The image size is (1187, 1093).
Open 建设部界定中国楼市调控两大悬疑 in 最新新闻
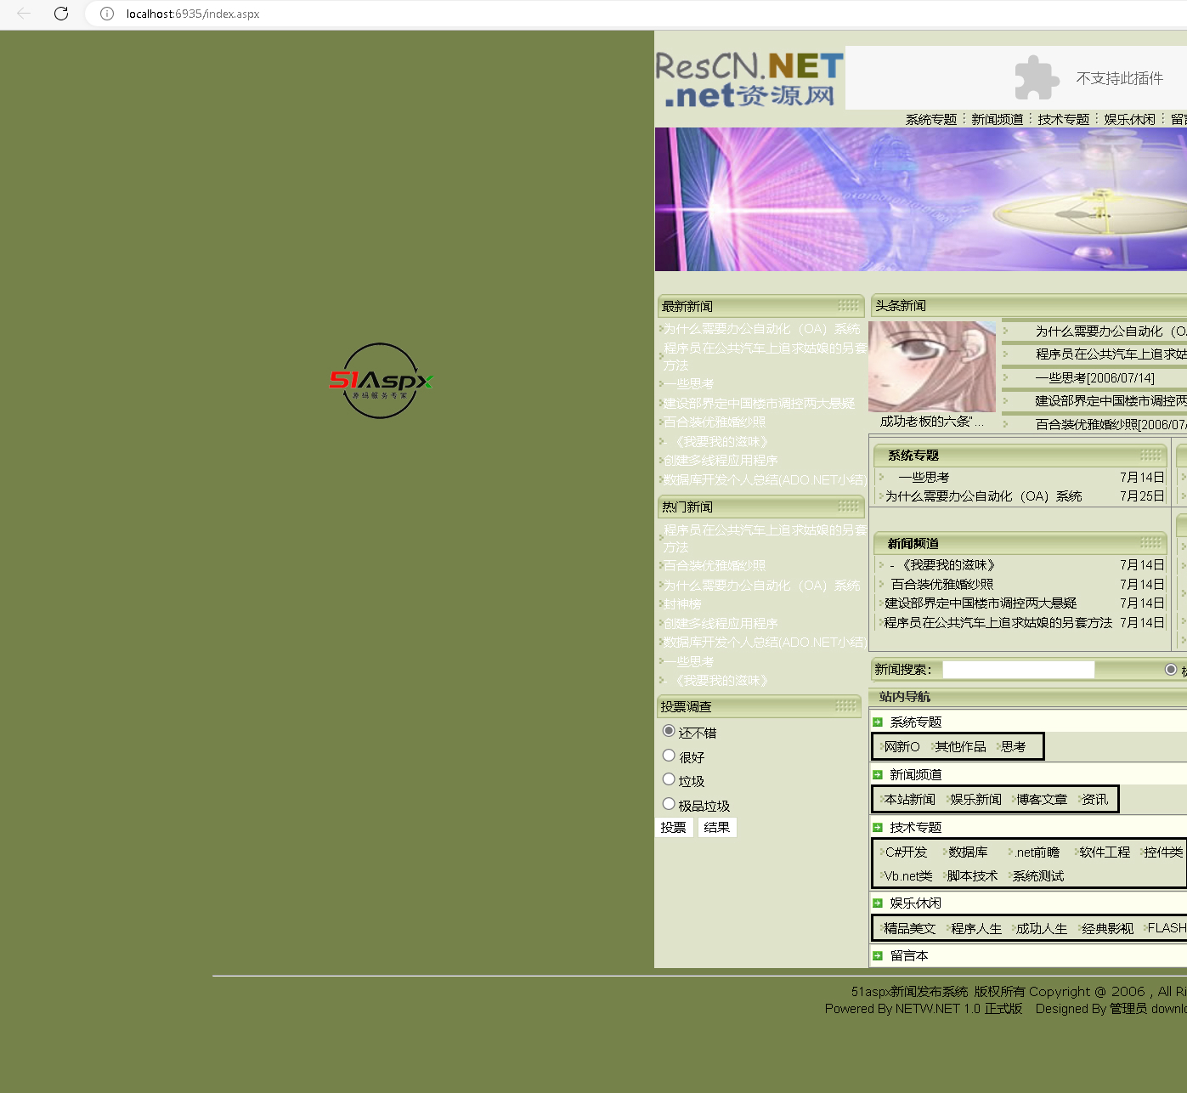759,404
